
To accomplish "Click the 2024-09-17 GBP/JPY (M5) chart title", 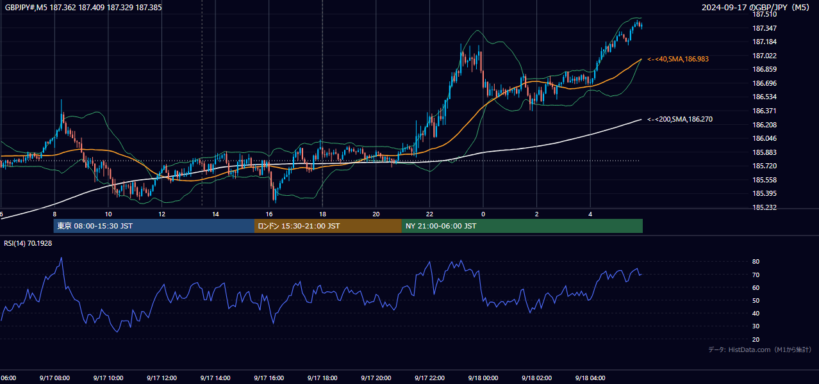I will (x=756, y=8).
